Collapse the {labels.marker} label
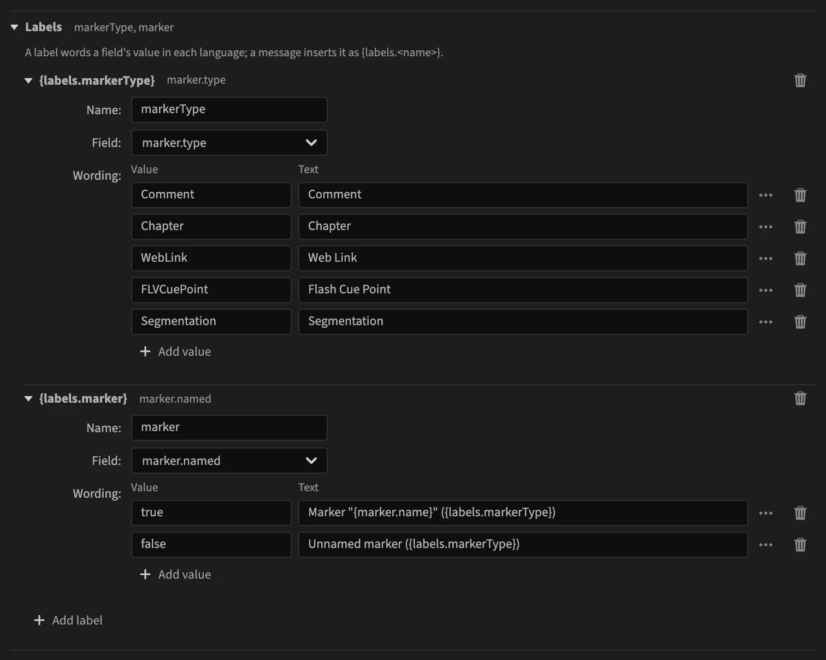826x660 pixels. (x=28, y=399)
